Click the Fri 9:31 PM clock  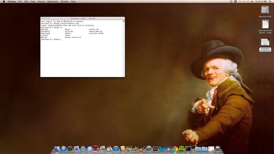tap(261, 2)
